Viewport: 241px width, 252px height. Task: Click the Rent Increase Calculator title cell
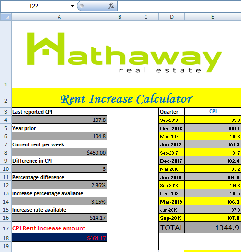(x=126, y=98)
